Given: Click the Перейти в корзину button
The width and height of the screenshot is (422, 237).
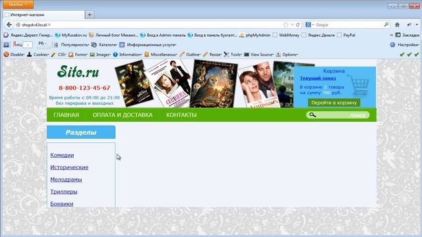Looking at the screenshot, I should pos(334,103).
